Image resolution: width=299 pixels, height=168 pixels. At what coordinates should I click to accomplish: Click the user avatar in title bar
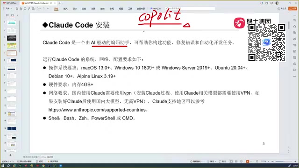[x=277, y=3]
